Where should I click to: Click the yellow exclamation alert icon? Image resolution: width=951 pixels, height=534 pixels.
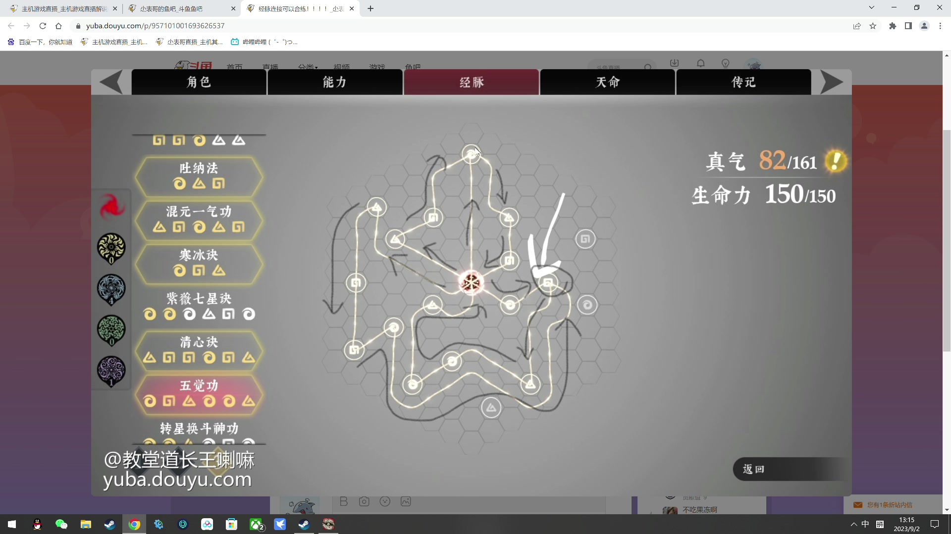click(836, 161)
